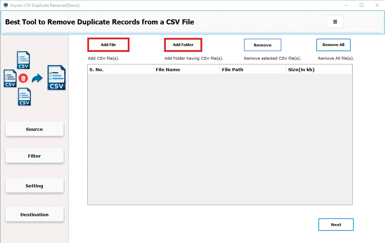Open the hamburger menu icon
385x243 pixels.
(335, 22)
